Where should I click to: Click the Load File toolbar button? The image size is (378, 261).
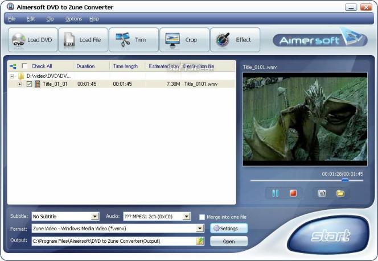pos(83,40)
